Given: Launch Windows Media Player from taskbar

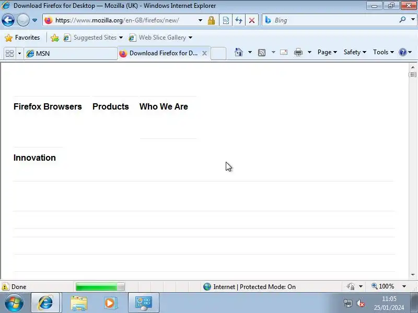Looking at the screenshot, I should (x=110, y=303).
